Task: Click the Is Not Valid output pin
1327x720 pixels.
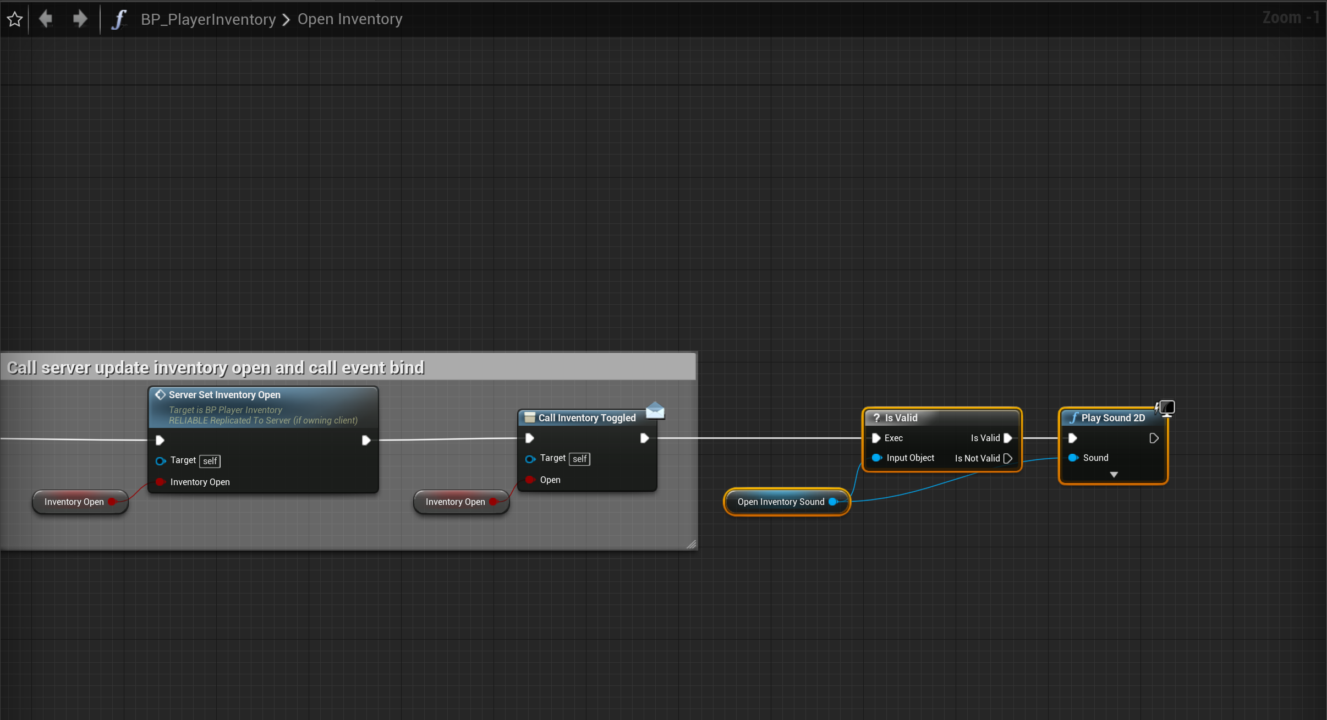Action: tap(1008, 458)
